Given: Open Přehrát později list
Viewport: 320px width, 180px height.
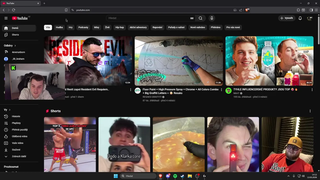Looking at the screenshot, I should pyautogui.click(x=19, y=130).
